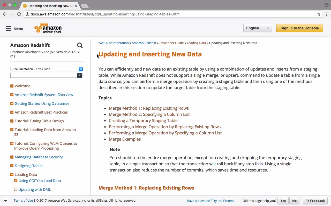The width and height of the screenshot is (331, 206).
Task: Go to Amazon Redshift breadcrumb
Action: [x=144, y=43]
